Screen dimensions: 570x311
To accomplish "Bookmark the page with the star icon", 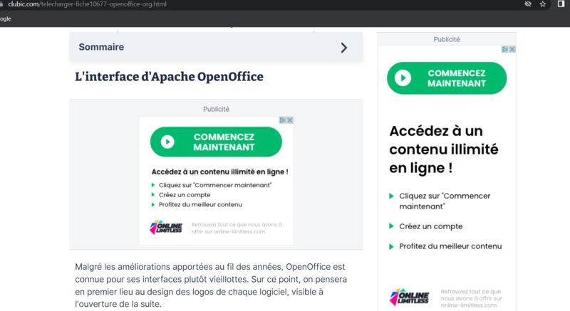I will tap(543, 4).
